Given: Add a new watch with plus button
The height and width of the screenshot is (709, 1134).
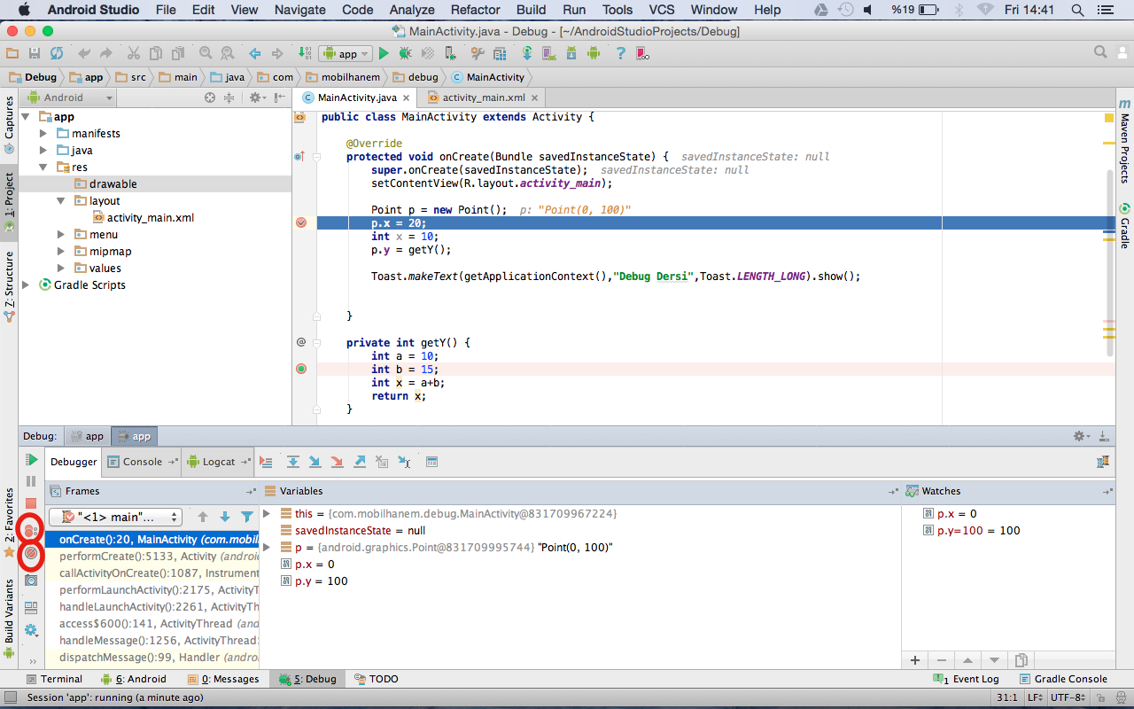Looking at the screenshot, I should [915, 660].
